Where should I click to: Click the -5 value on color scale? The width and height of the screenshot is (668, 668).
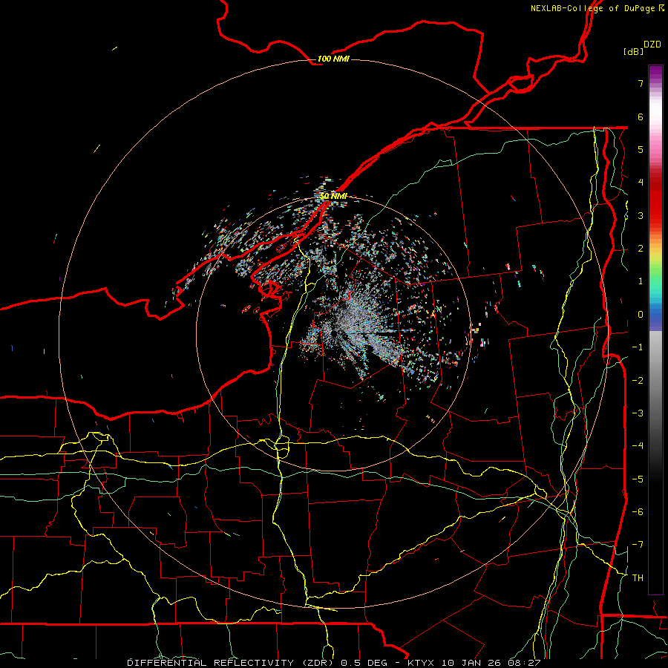point(638,479)
